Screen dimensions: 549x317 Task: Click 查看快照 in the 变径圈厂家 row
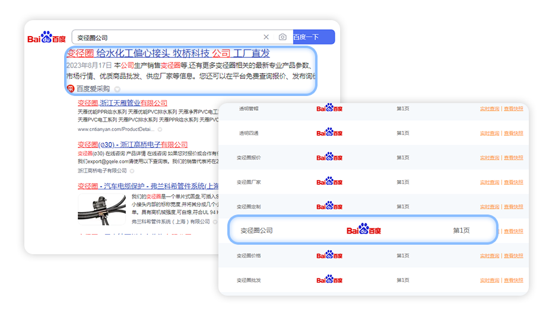click(x=513, y=182)
